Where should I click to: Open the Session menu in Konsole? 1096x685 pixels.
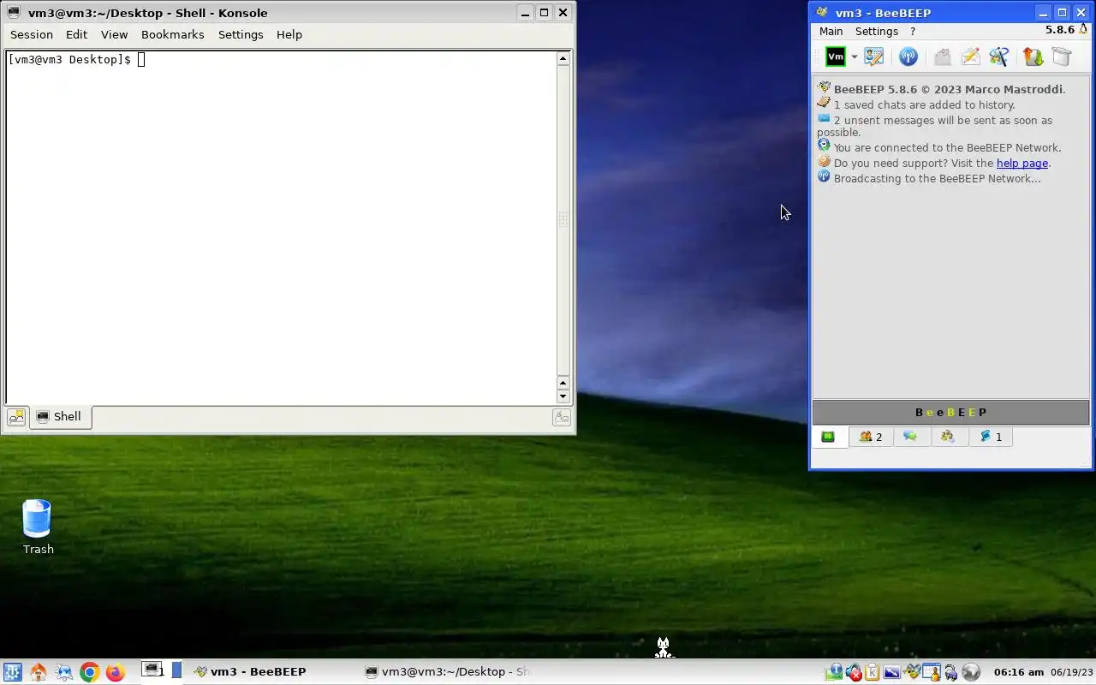(32, 34)
